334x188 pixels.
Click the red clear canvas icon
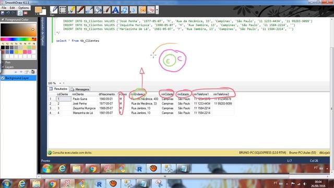coord(26,13)
